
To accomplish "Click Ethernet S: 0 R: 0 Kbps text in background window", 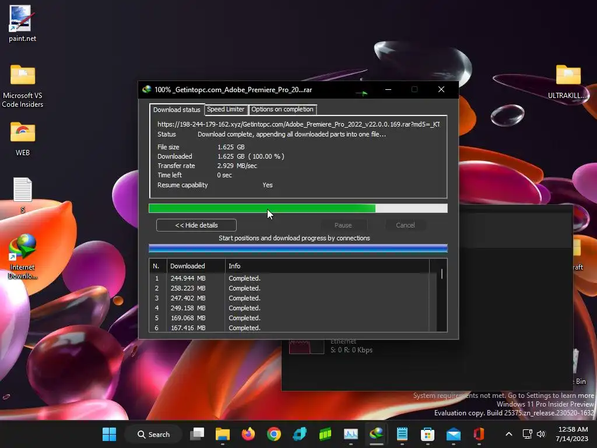I will click(x=351, y=346).
